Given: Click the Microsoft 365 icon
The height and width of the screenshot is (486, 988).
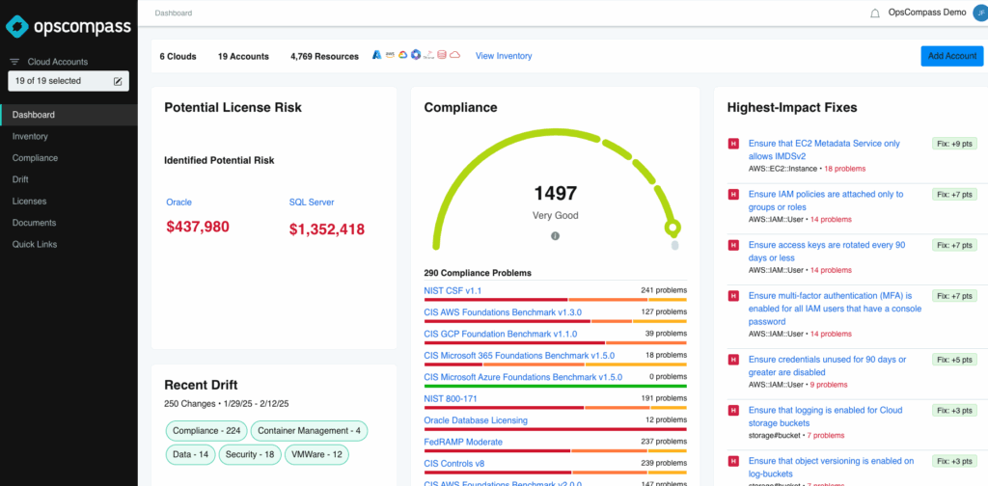Looking at the screenshot, I should (415, 55).
